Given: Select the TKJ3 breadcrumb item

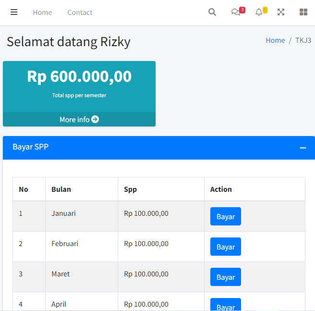Looking at the screenshot, I should point(303,40).
